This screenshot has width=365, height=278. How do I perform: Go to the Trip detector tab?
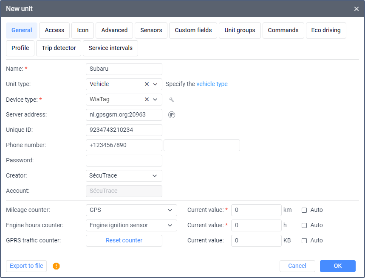click(x=59, y=48)
